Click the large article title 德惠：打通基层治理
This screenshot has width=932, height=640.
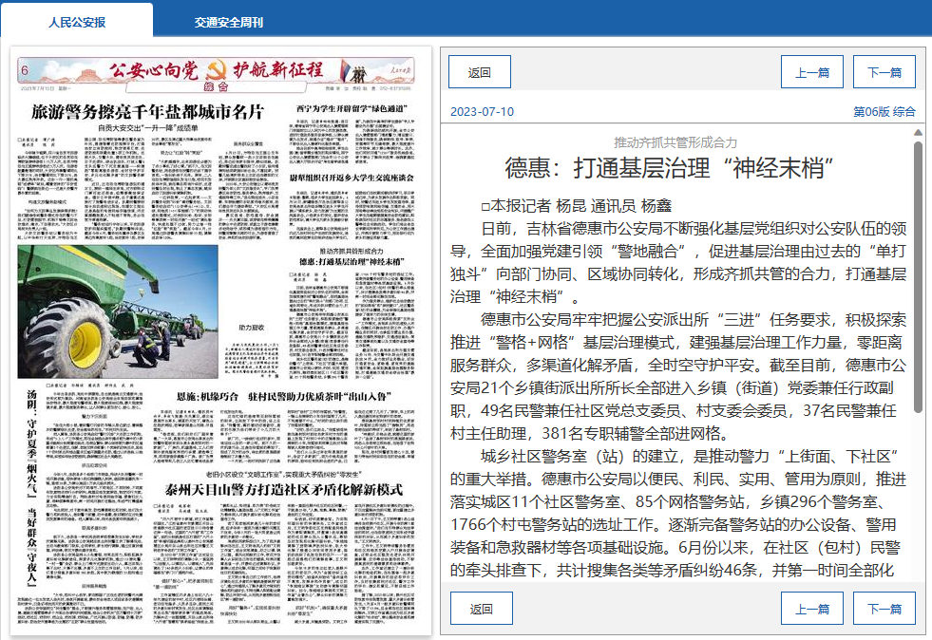click(669, 167)
